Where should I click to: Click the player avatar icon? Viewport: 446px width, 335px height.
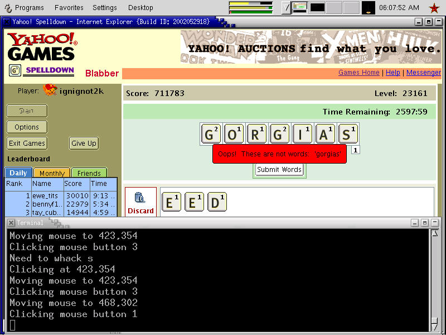pos(50,90)
